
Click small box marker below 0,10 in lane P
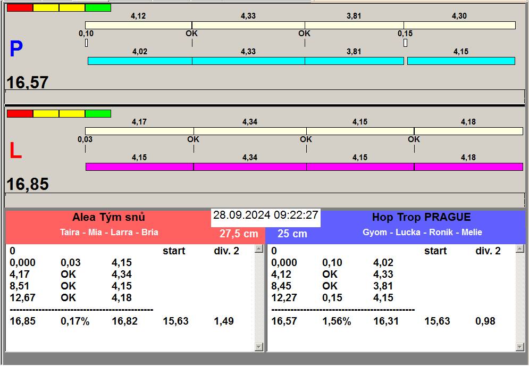coord(86,43)
